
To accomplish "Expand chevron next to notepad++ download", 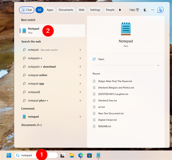I will point(80,67).
